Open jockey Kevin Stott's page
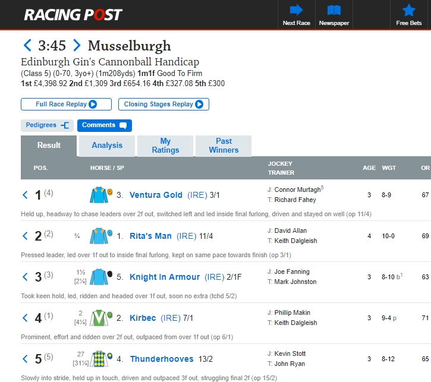The width and height of the screenshot is (431, 382). (290, 353)
